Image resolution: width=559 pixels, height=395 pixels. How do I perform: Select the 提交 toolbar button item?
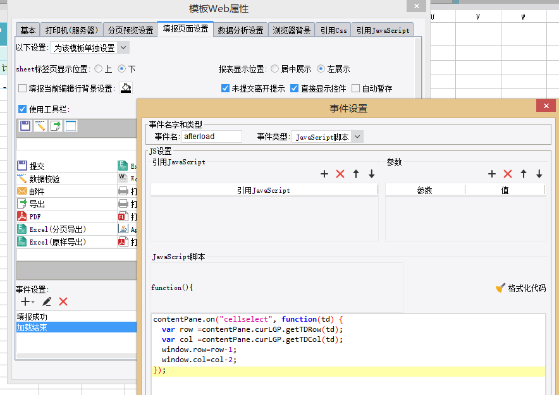[66, 166]
